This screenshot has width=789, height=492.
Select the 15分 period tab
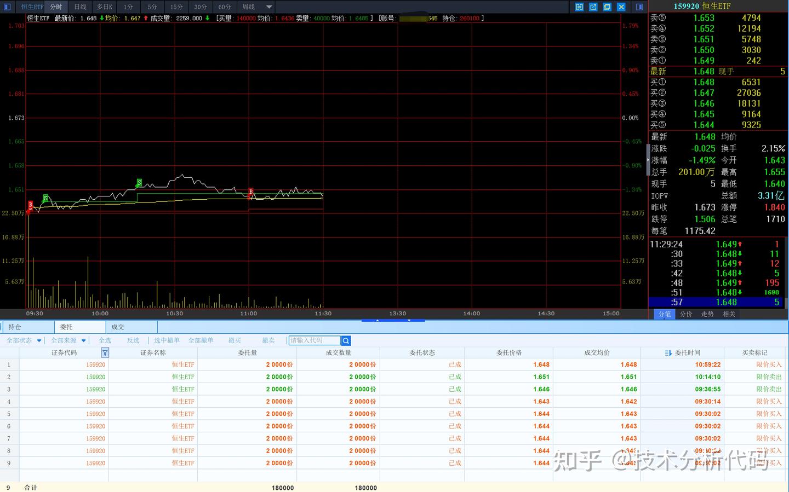[x=176, y=7]
